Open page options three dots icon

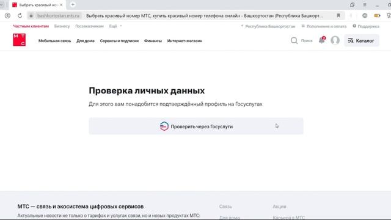click(x=351, y=15)
